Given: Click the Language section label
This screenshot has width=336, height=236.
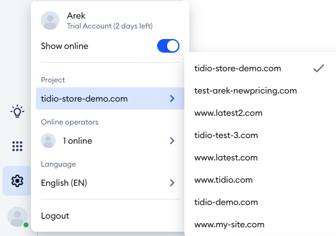Looking at the screenshot, I should click(x=58, y=164).
